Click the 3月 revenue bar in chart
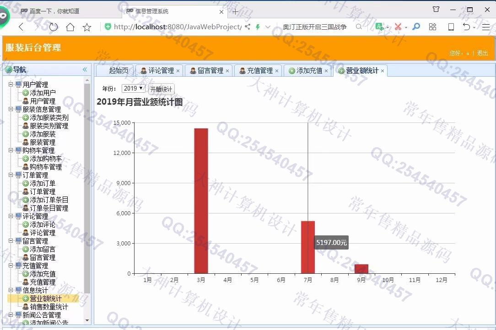Image resolution: width=496 pixels, height=330 pixels. pos(201,201)
